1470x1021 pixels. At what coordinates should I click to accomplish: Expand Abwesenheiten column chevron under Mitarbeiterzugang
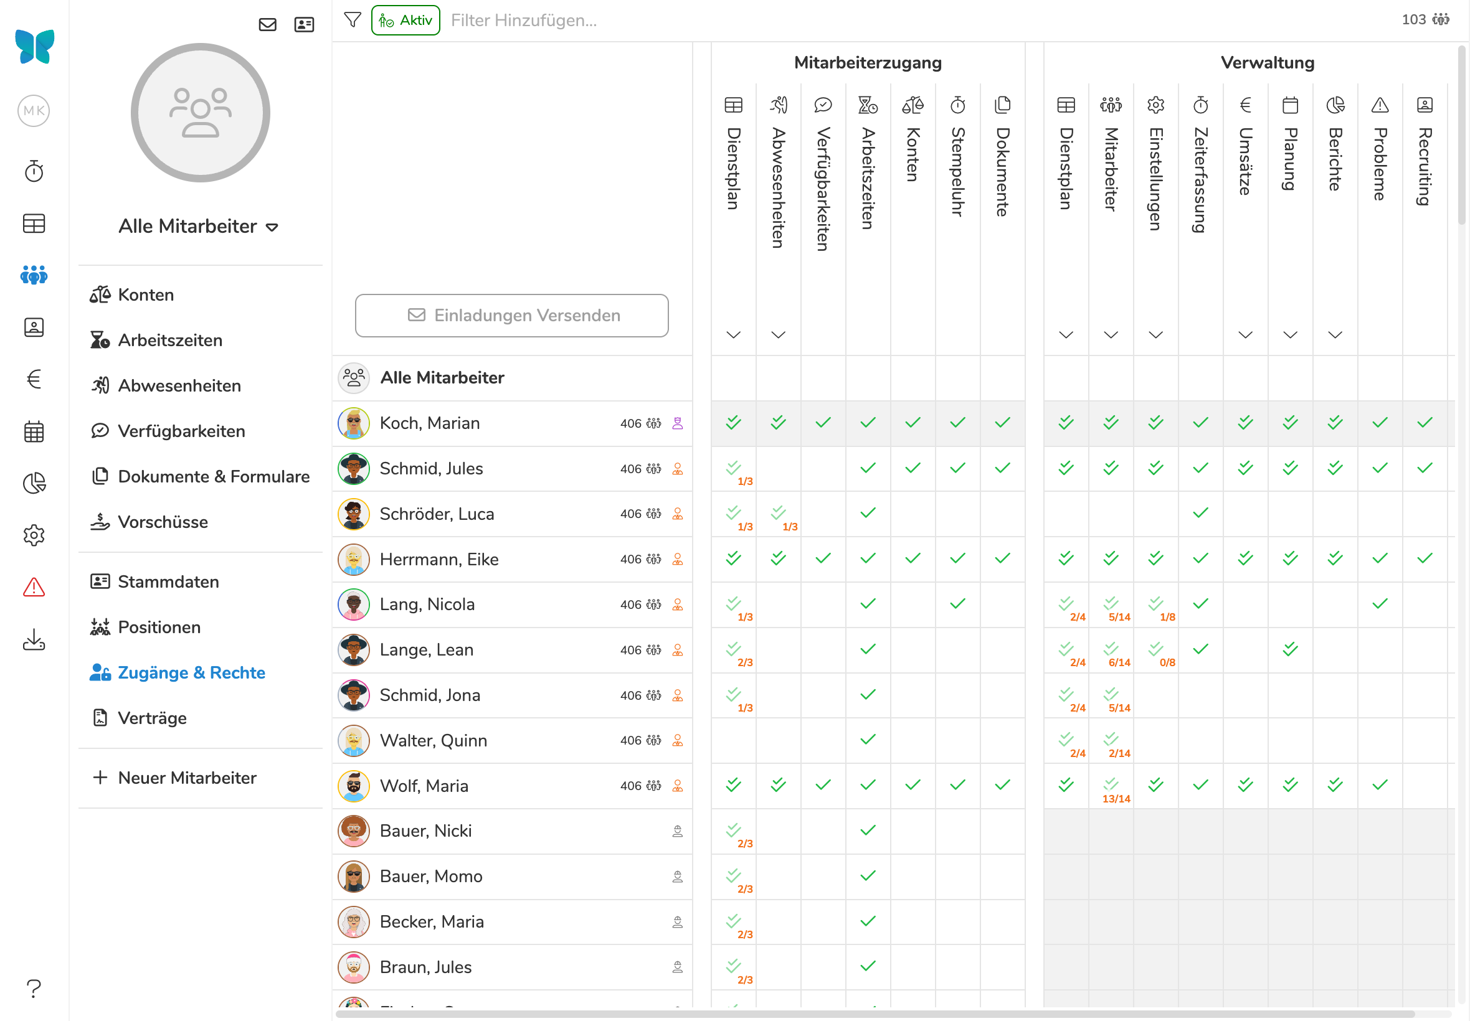tap(778, 334)
